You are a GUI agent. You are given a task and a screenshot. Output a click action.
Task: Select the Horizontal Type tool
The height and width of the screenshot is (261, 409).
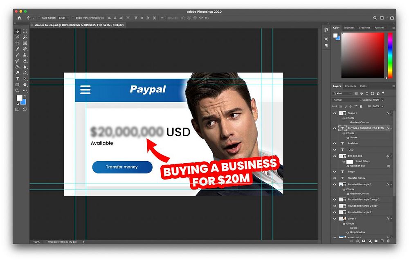[18, 79]
